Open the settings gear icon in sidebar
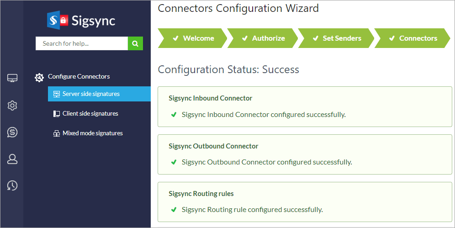This screenshot has width=455, height=228. 12,106
